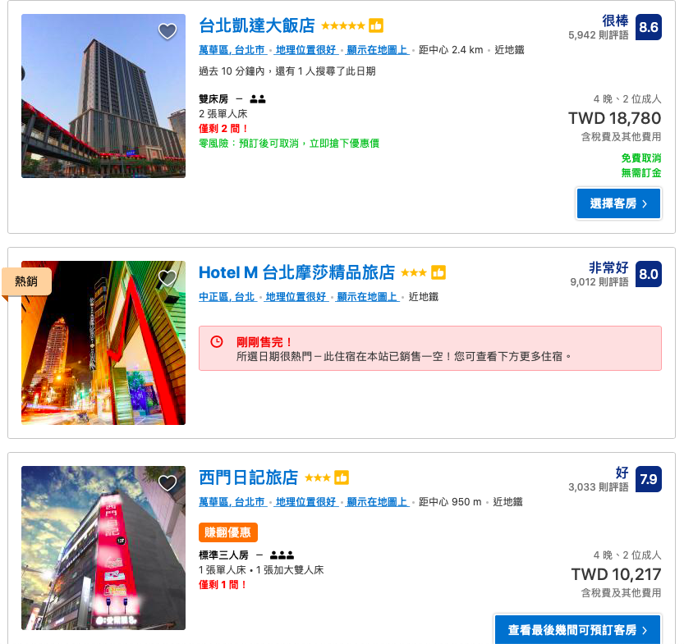Toggle heart favorite on Hotel M 台北摩莎精品旅店

pyautogui.click(x=167, y=278)
